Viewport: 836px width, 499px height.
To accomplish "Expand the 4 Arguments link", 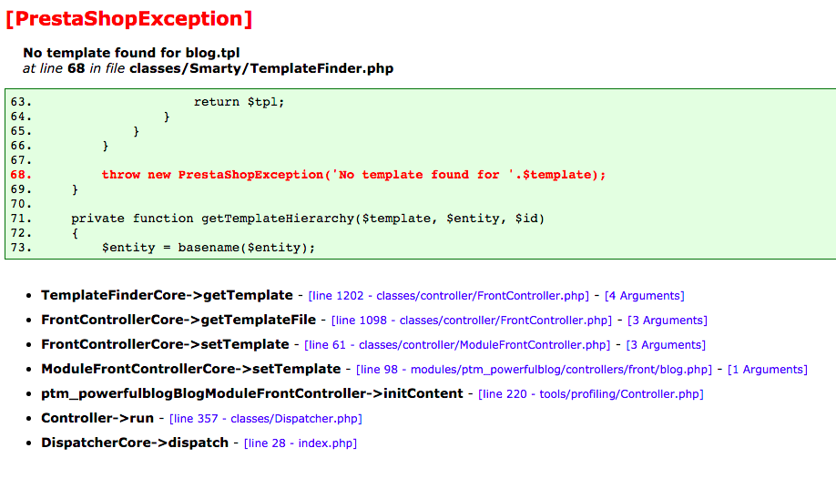I will coord(645,296).
